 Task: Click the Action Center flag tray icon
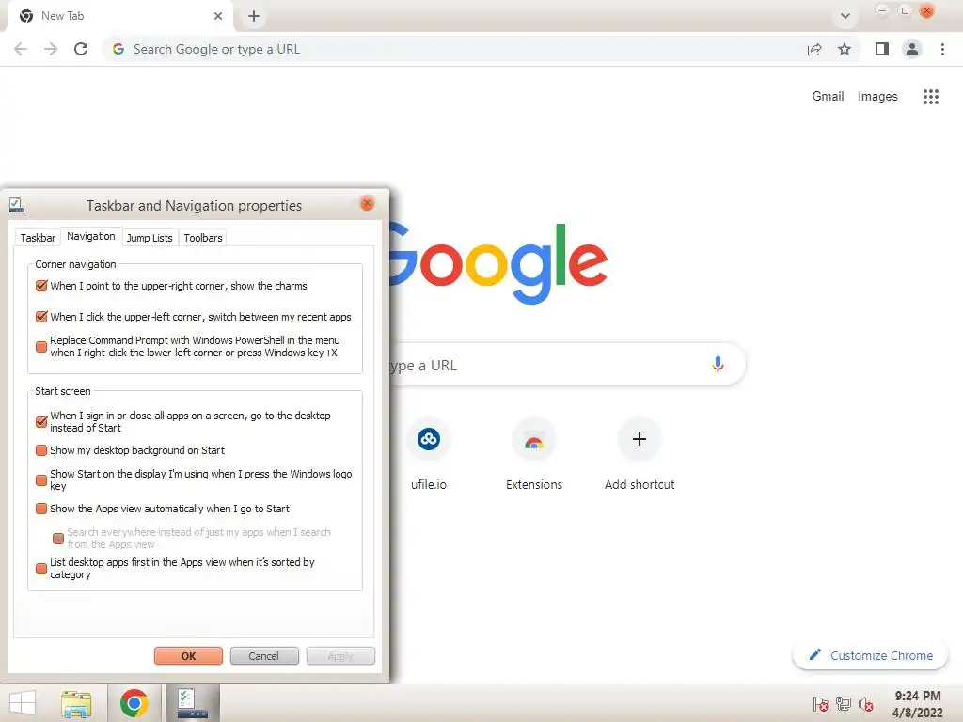click(x=820, y=704)
